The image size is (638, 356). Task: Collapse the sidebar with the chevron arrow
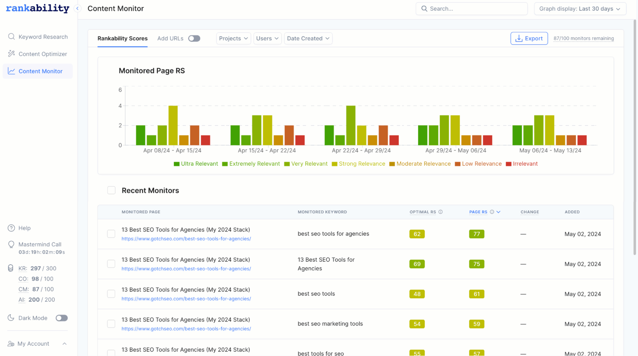point(78,9)
